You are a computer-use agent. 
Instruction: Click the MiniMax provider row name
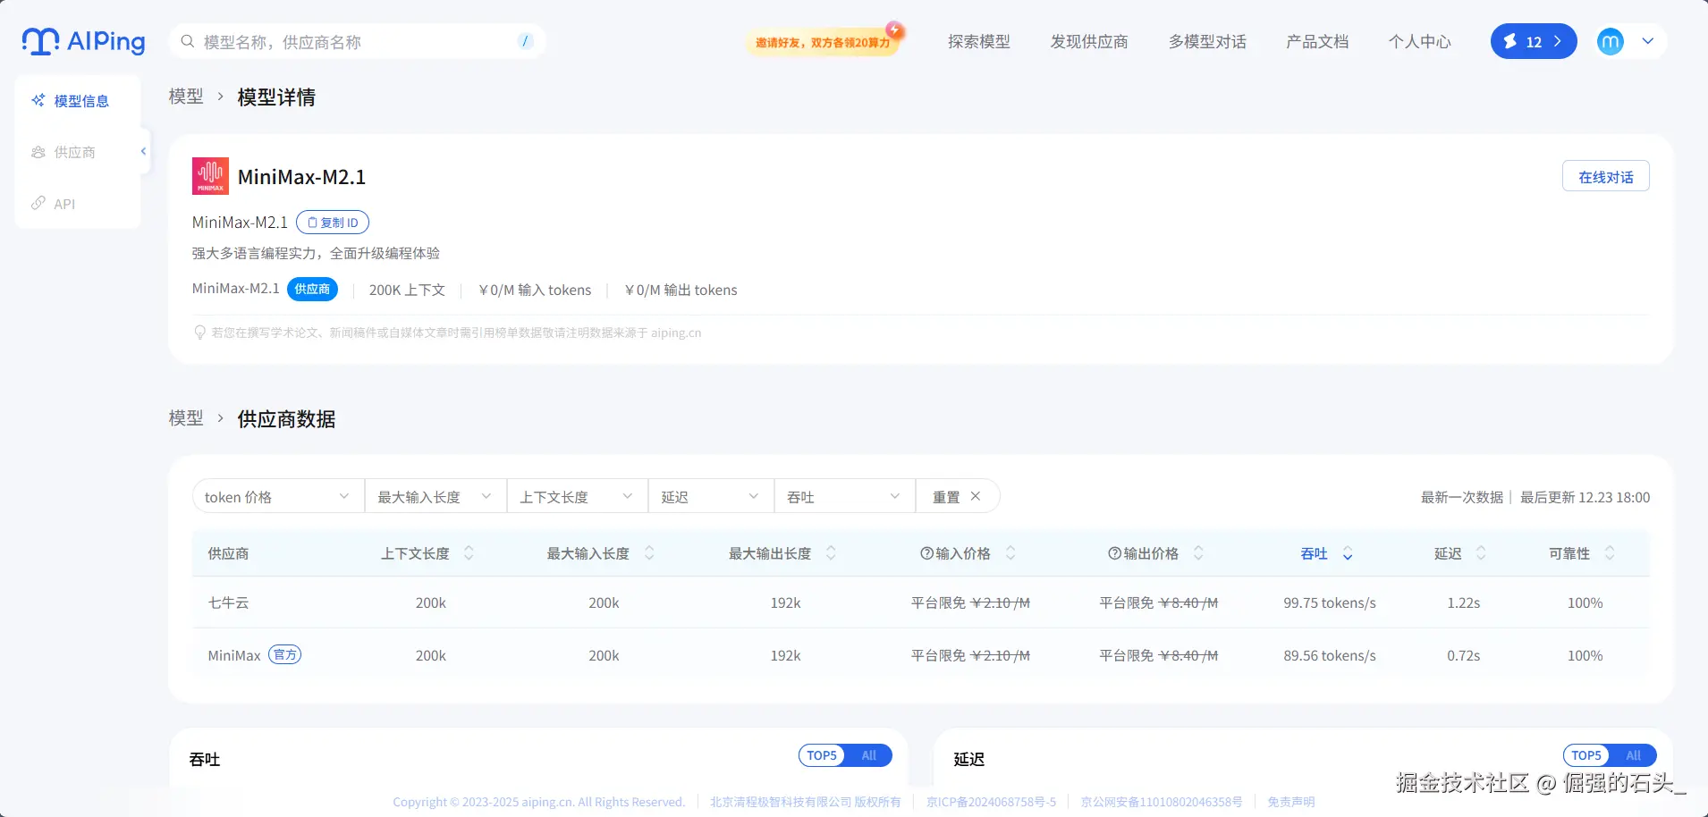tap(234, 655)
